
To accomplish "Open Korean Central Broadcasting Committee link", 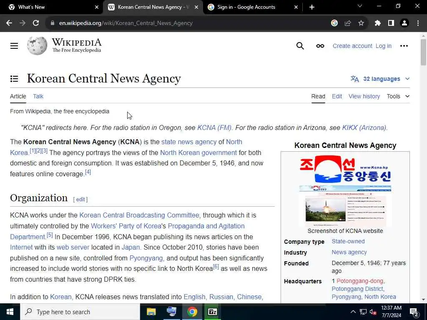I will tap(139, 215).
